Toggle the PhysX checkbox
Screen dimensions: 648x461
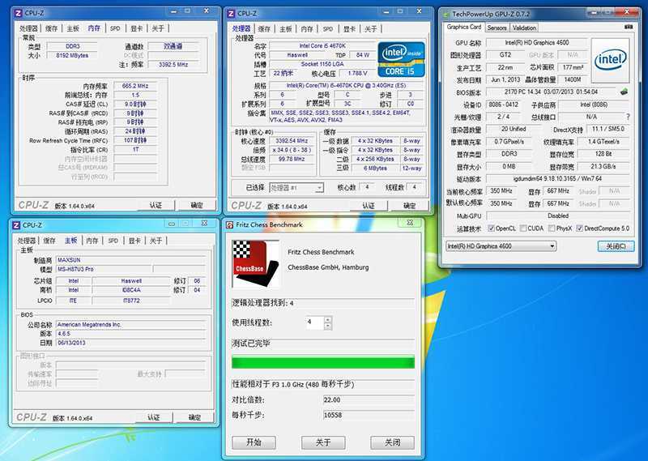click(x=552, y=228)
